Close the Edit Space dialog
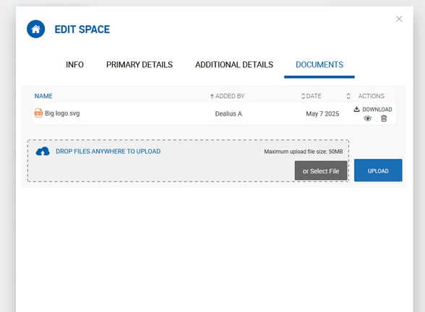The height and width of the screenshot is (312, 425). tap(399, 19)
